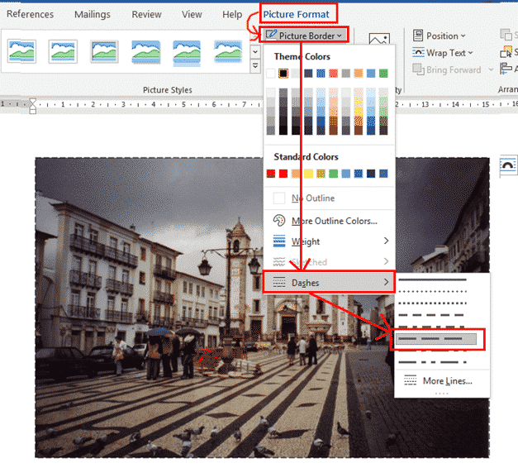Click the More Lines icon

tap(409, 380)
